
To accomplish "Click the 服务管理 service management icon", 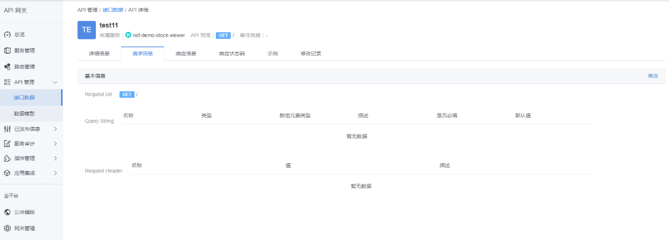I will (x=7, y=51).
